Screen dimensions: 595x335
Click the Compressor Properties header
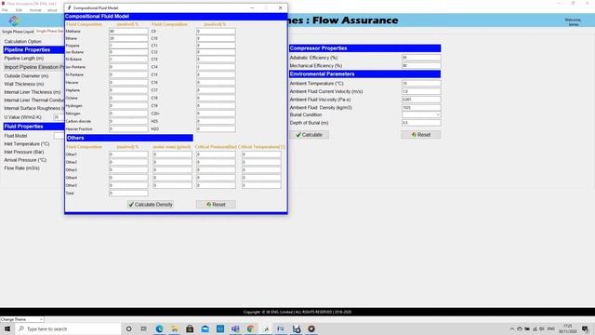pos(365,48)
